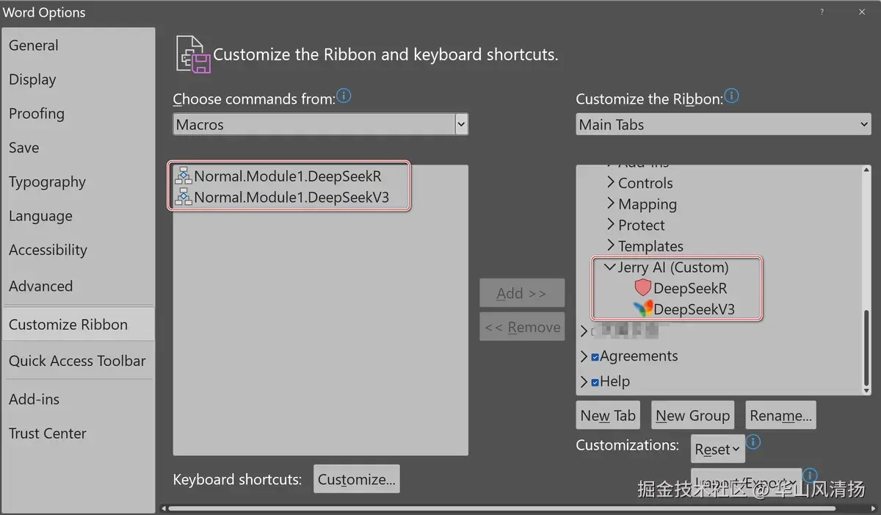This screenshot has width=881, height=515.
Task: Open the Typography options category
Action: pos(78,182)
